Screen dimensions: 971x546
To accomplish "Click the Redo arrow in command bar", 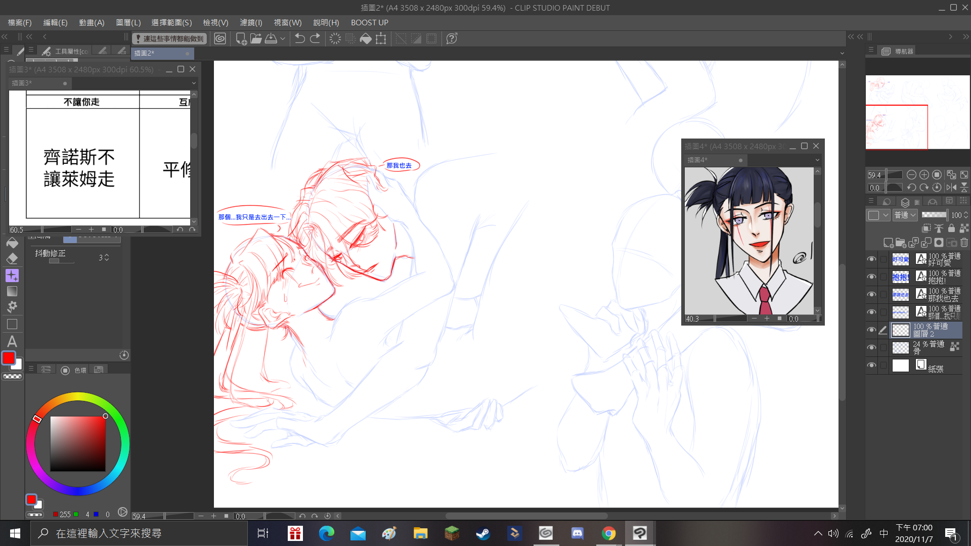I will [315, 39].
